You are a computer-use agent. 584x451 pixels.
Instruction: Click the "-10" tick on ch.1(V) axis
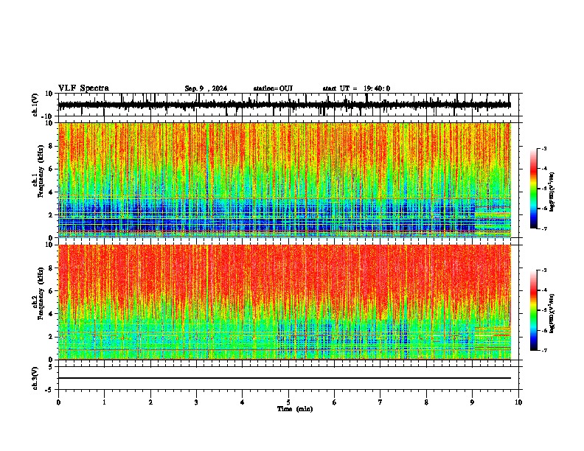pos(48,116)
